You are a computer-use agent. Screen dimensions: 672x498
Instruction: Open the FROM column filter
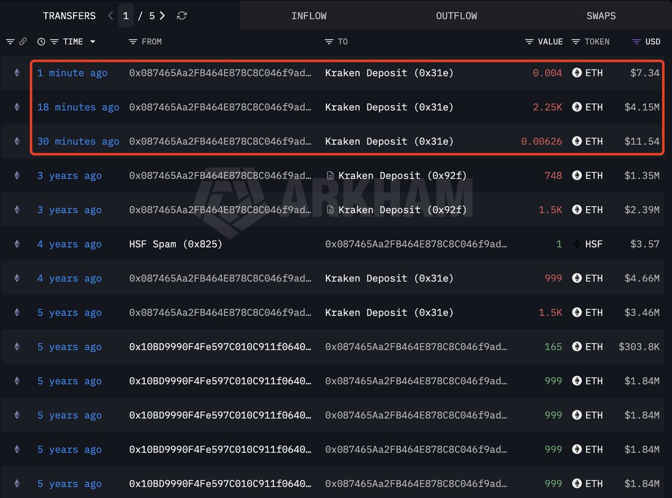133,41
